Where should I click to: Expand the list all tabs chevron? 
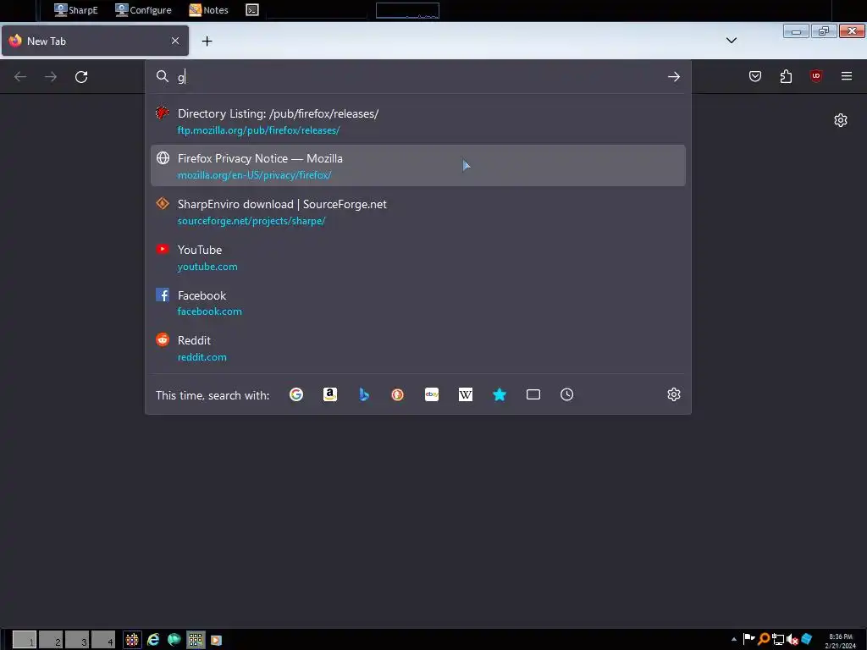pos(732,41)
